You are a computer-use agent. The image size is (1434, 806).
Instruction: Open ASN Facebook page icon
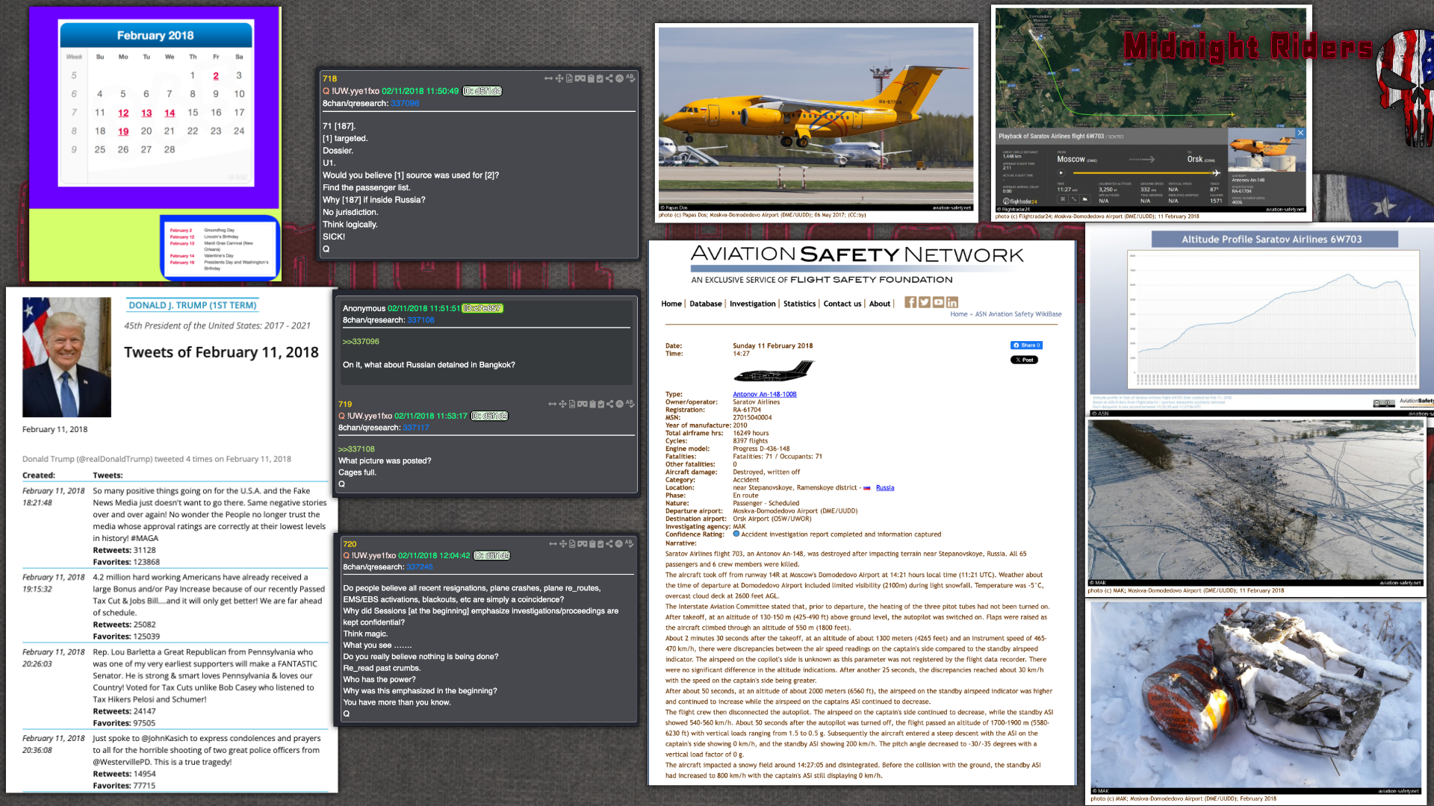tap(910, 302)
